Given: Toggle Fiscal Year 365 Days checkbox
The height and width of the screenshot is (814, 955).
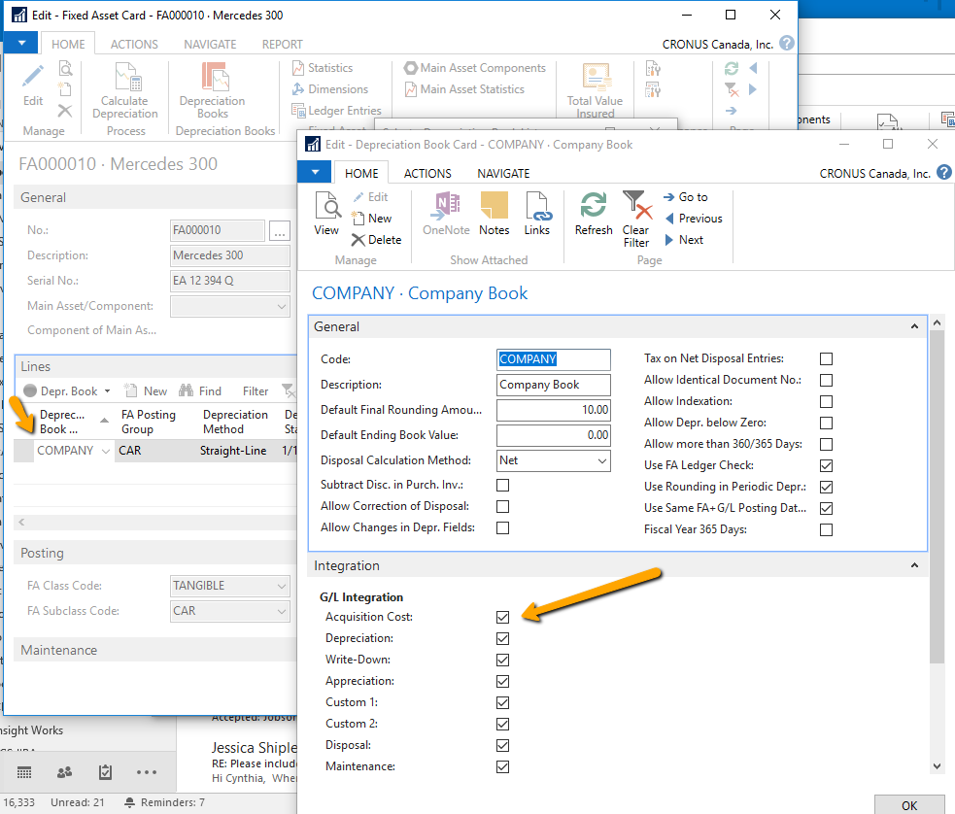Looking at the screenshot, I should click(x=826, y=529).
